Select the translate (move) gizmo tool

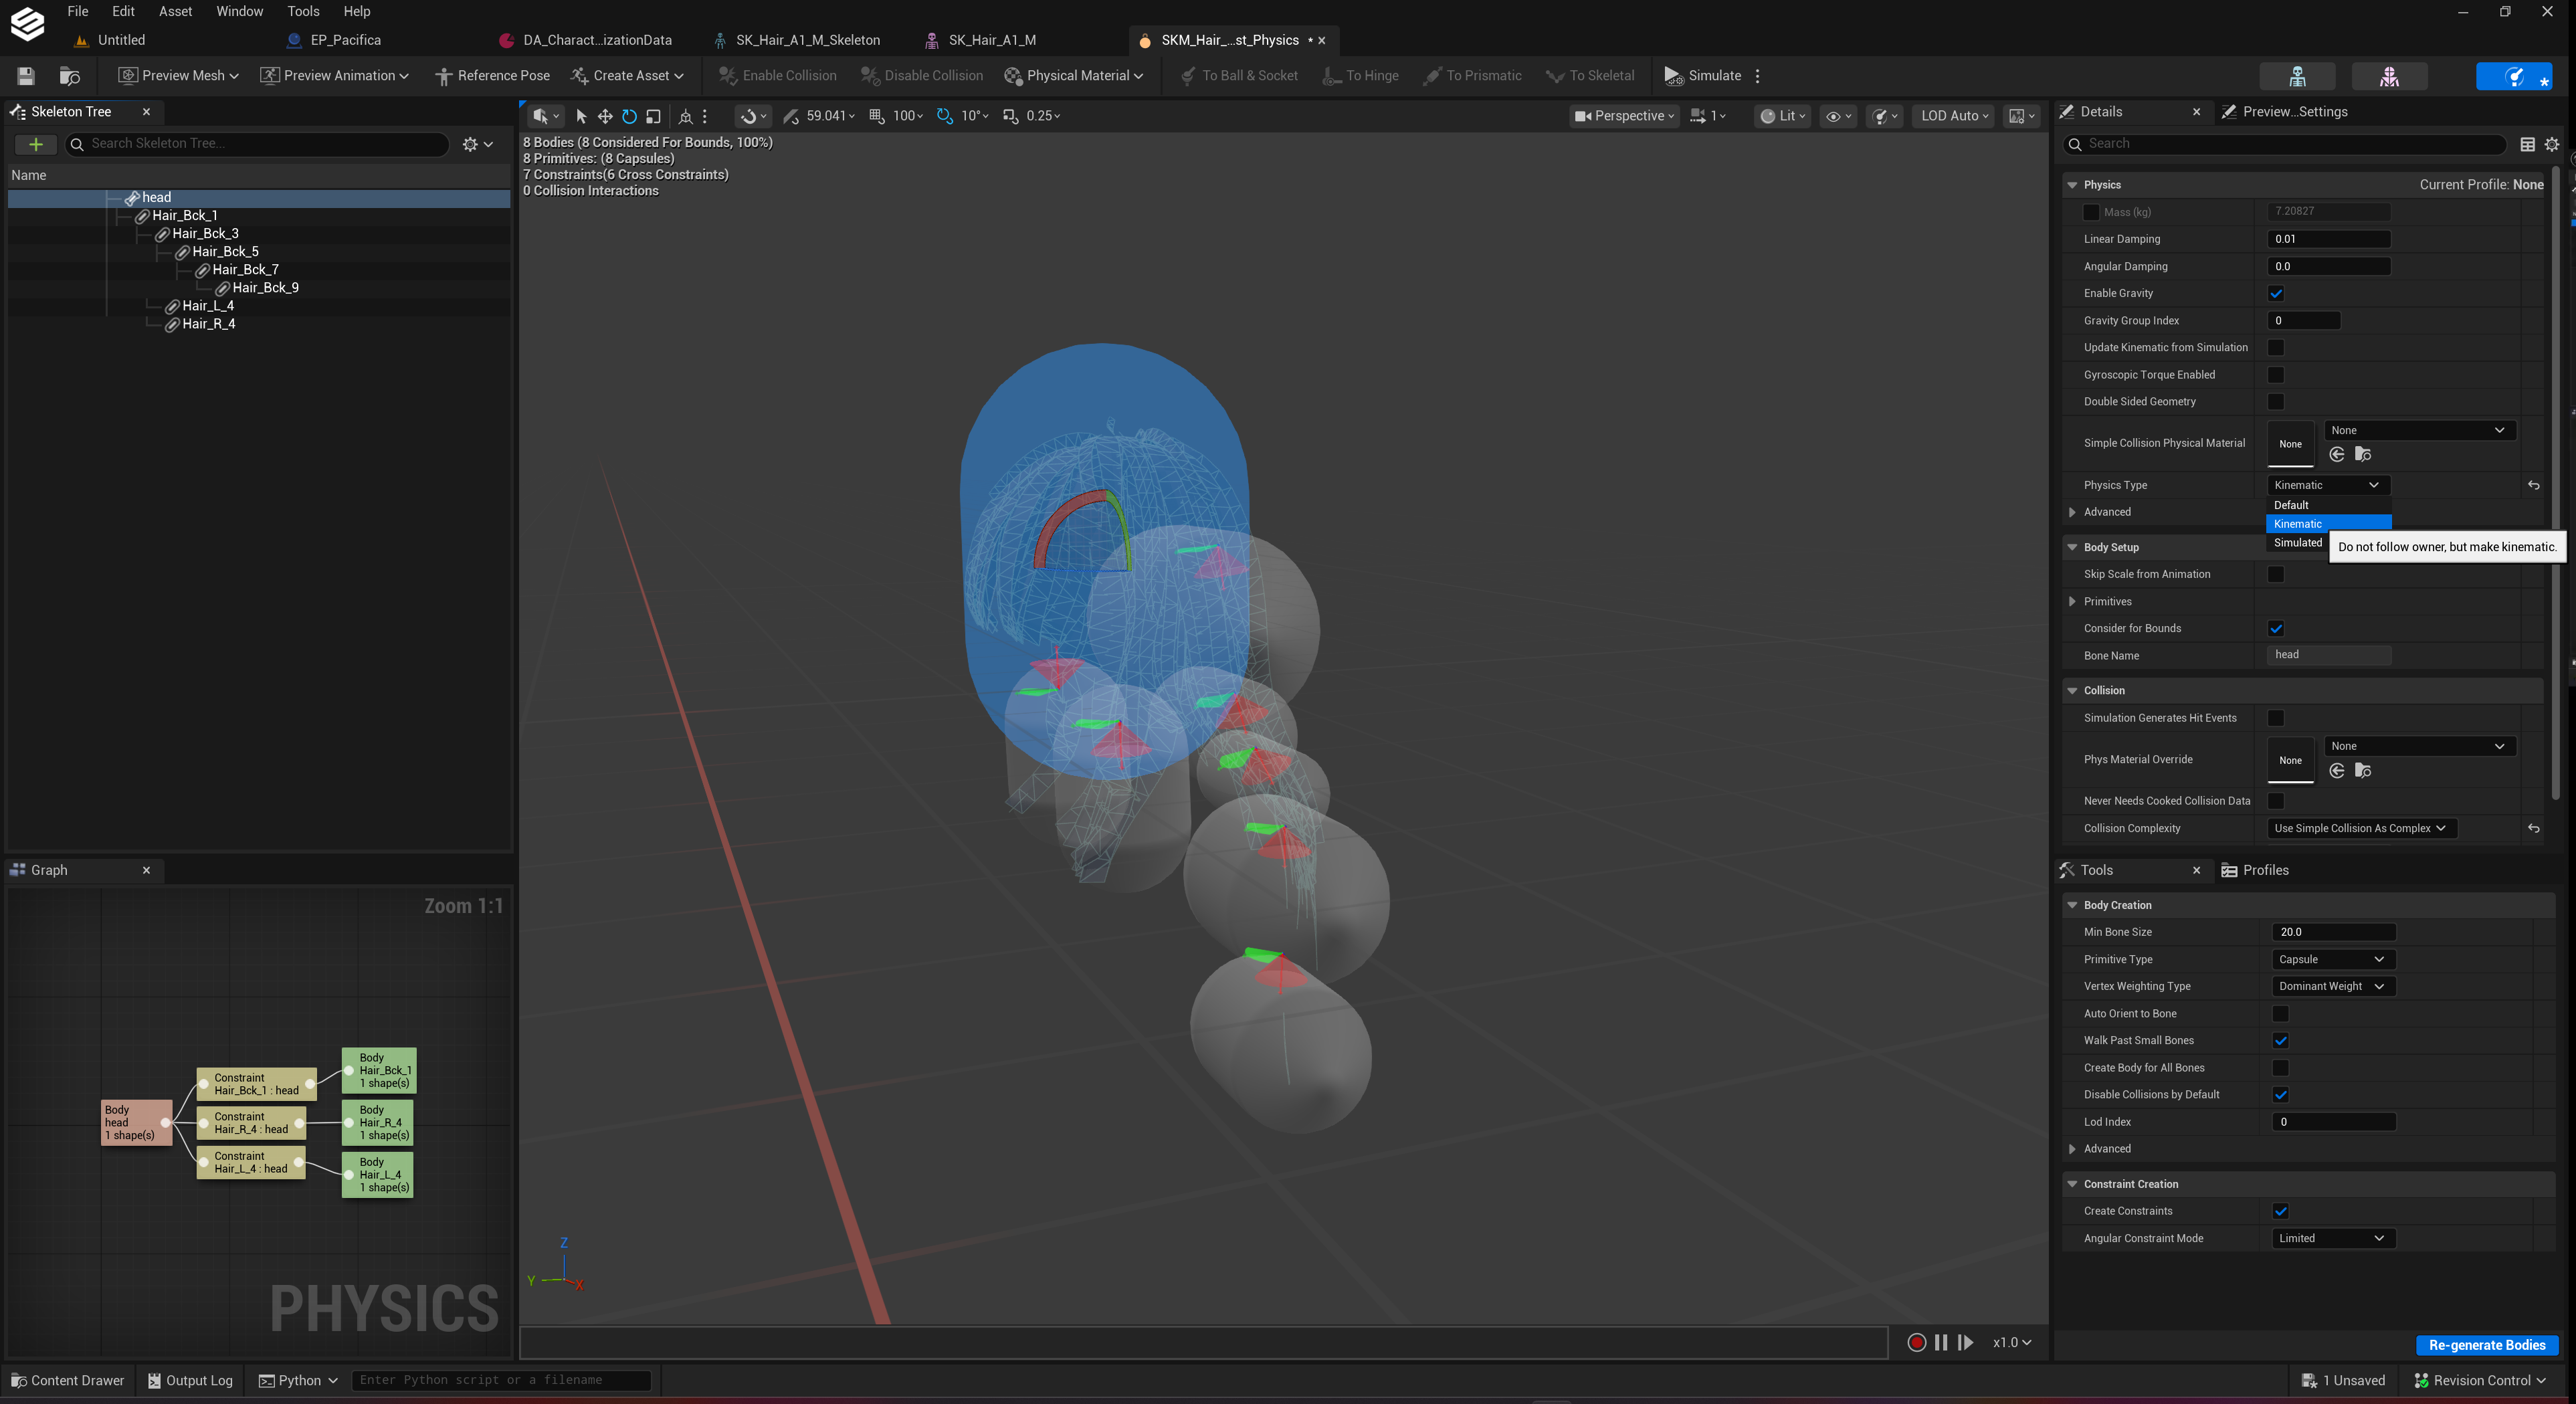coord(605,116)
